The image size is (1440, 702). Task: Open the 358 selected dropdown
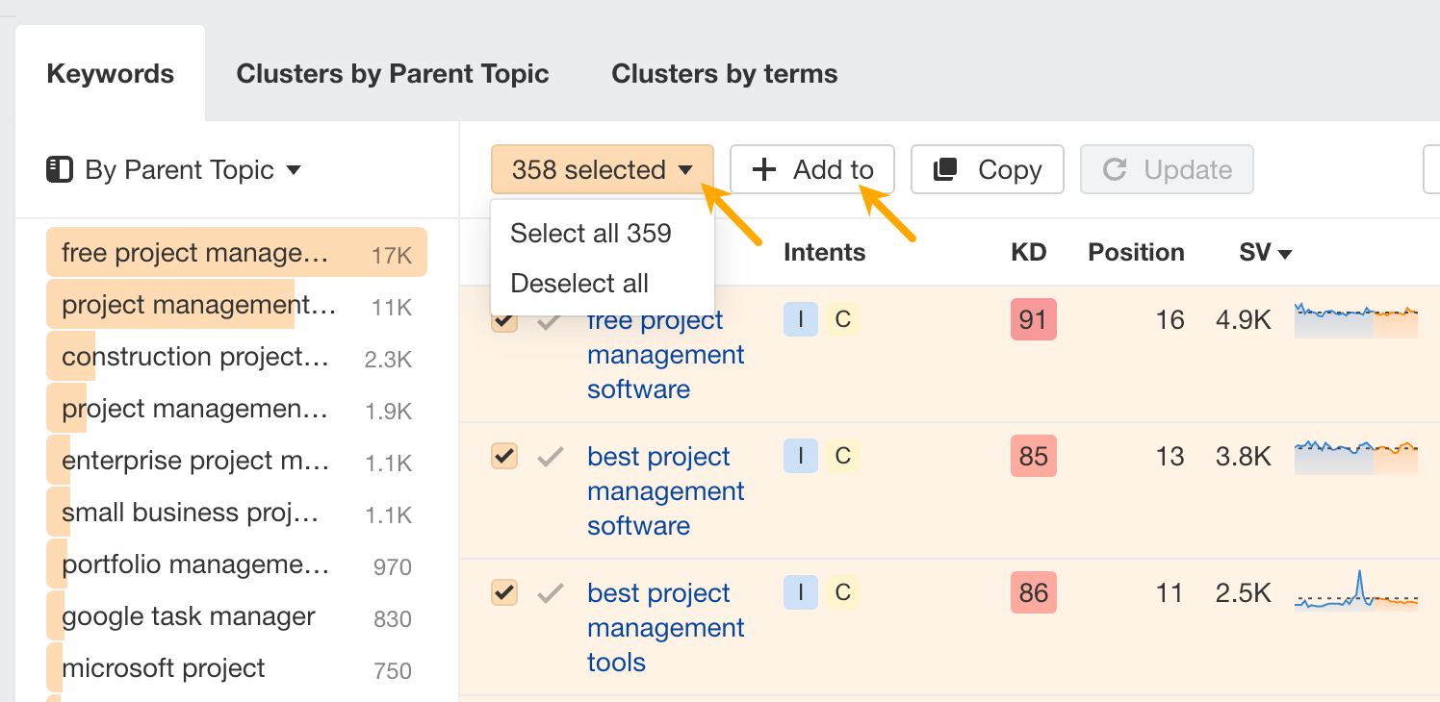pos(602,169)
